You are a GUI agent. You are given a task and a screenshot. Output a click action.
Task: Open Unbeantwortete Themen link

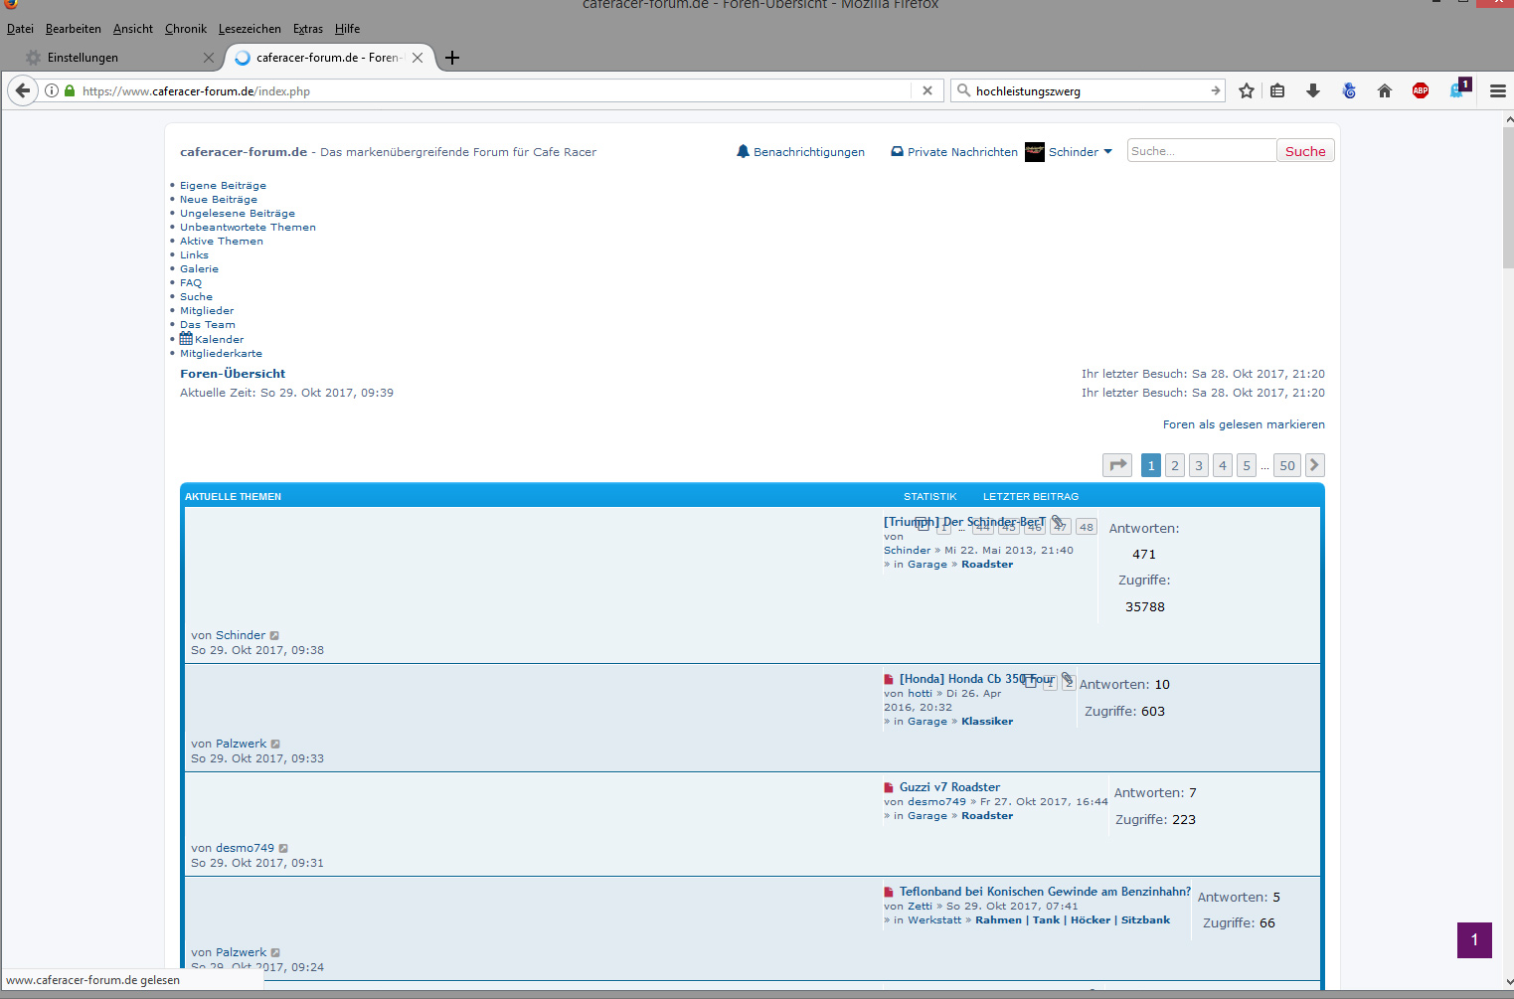pos(248,228)
